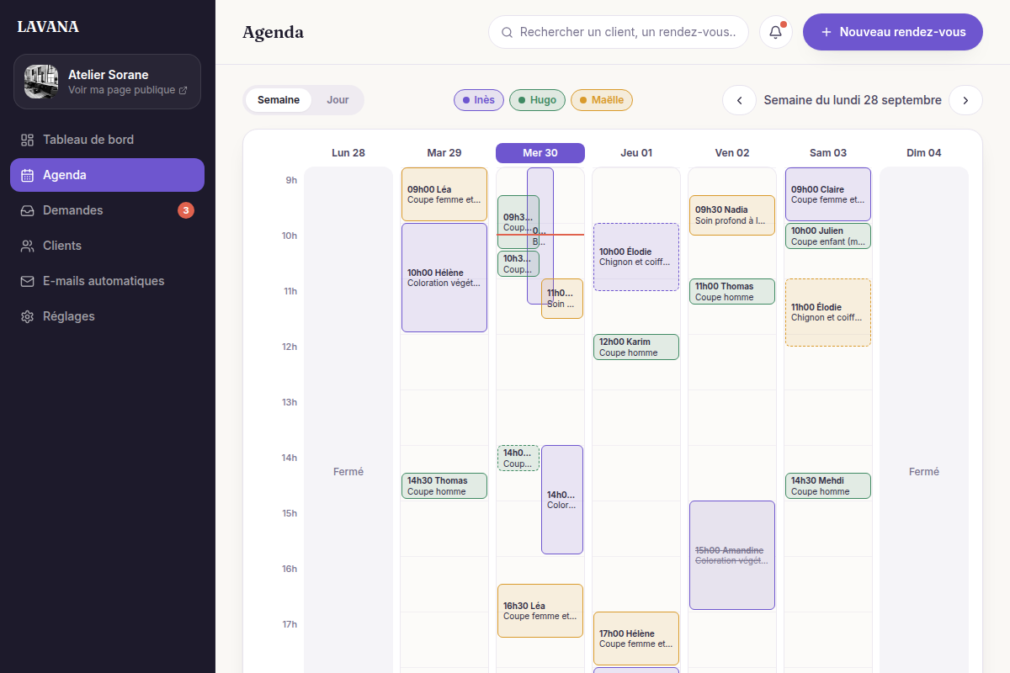Select the Mer 30 day header

[x=540, y=153]
